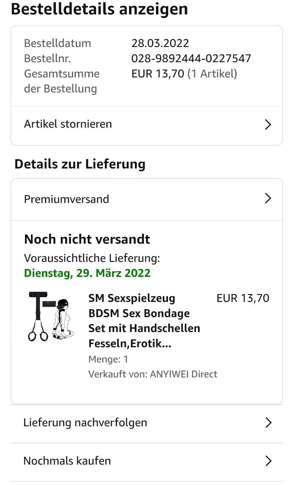
Task: Open the product thumbnail image
Action: click(x=51, y=316)
